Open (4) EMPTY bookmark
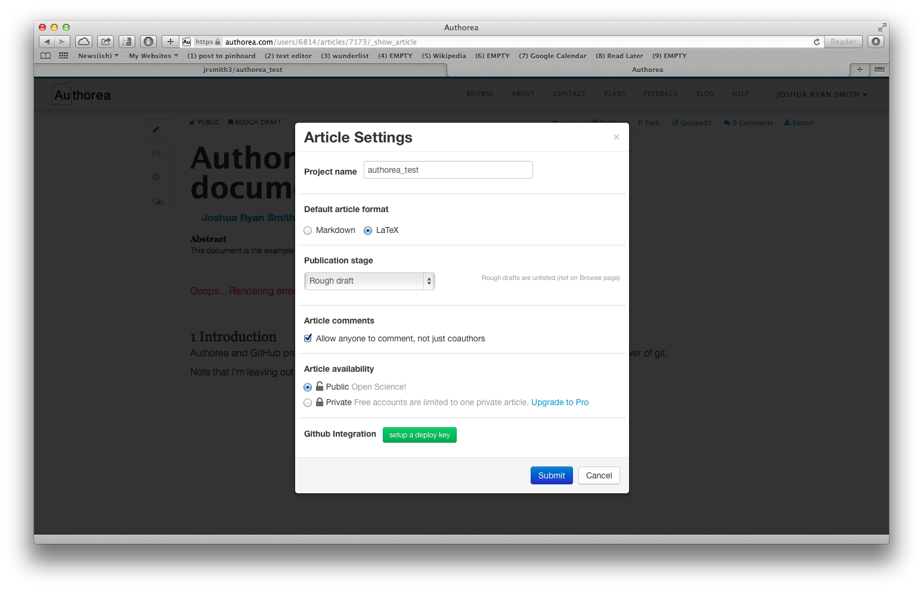Screen dimensions: 923x591 [395, 56]
